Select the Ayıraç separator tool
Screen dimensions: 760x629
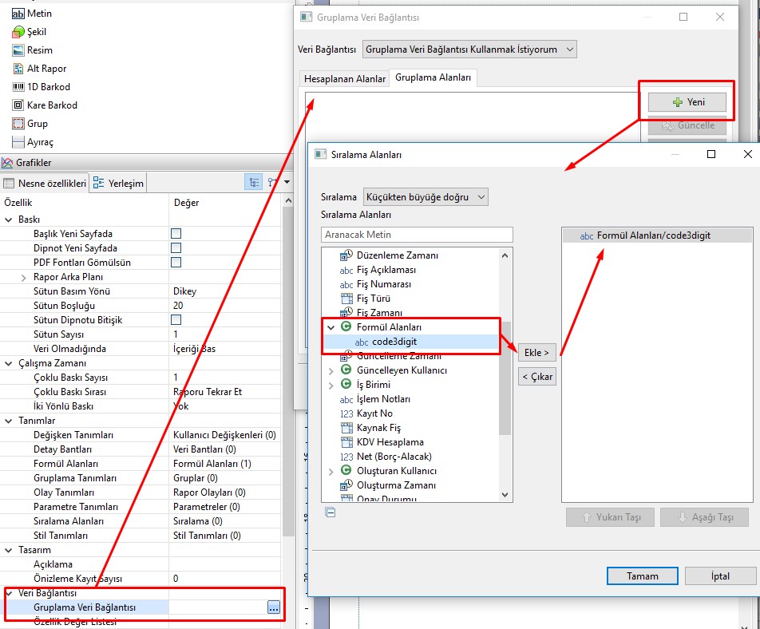(18, 142)
